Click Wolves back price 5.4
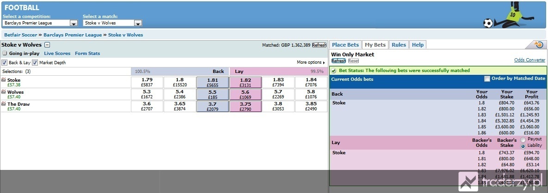This screenshot has width=548, height=193. point(179,95)
